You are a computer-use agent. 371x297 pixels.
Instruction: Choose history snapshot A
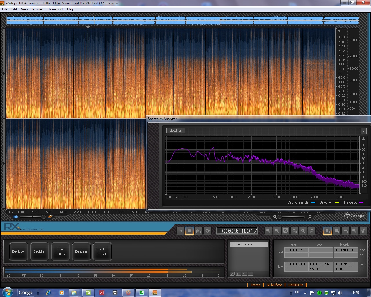232,274
